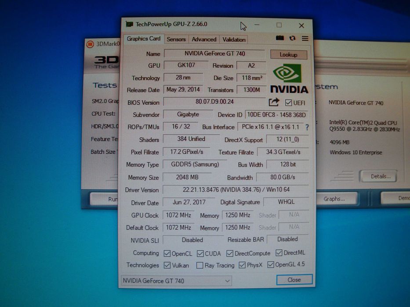Toggle the Ray Tracing checkbox
Screen dimensions: 410x307
click(x=200, y=265)
